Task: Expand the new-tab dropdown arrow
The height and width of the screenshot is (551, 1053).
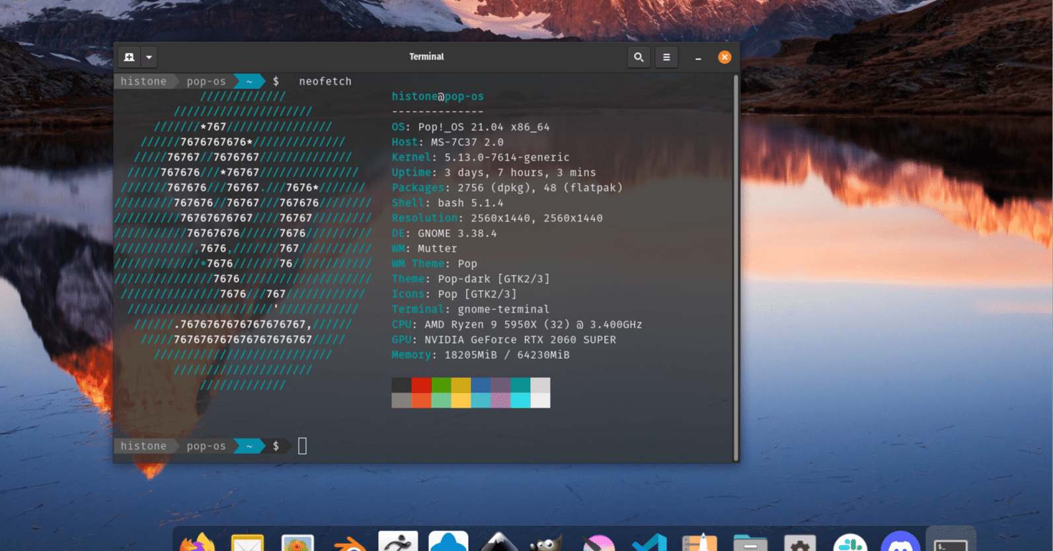Action: [x=149, y=57]
